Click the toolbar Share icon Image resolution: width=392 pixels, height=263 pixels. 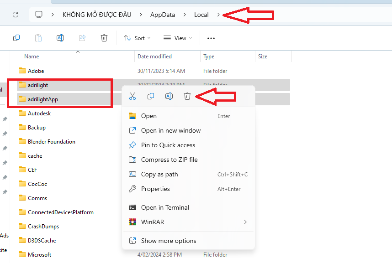pos(82,38)
